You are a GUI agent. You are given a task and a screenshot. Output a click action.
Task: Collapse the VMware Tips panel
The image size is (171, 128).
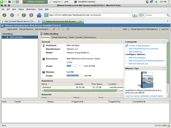click(x=164, y=68)
